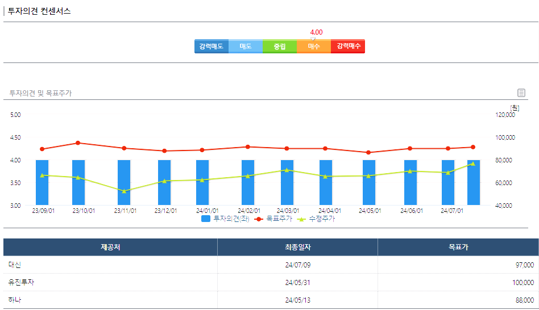Click the blue bar at 24/04/01

point(326,183)
